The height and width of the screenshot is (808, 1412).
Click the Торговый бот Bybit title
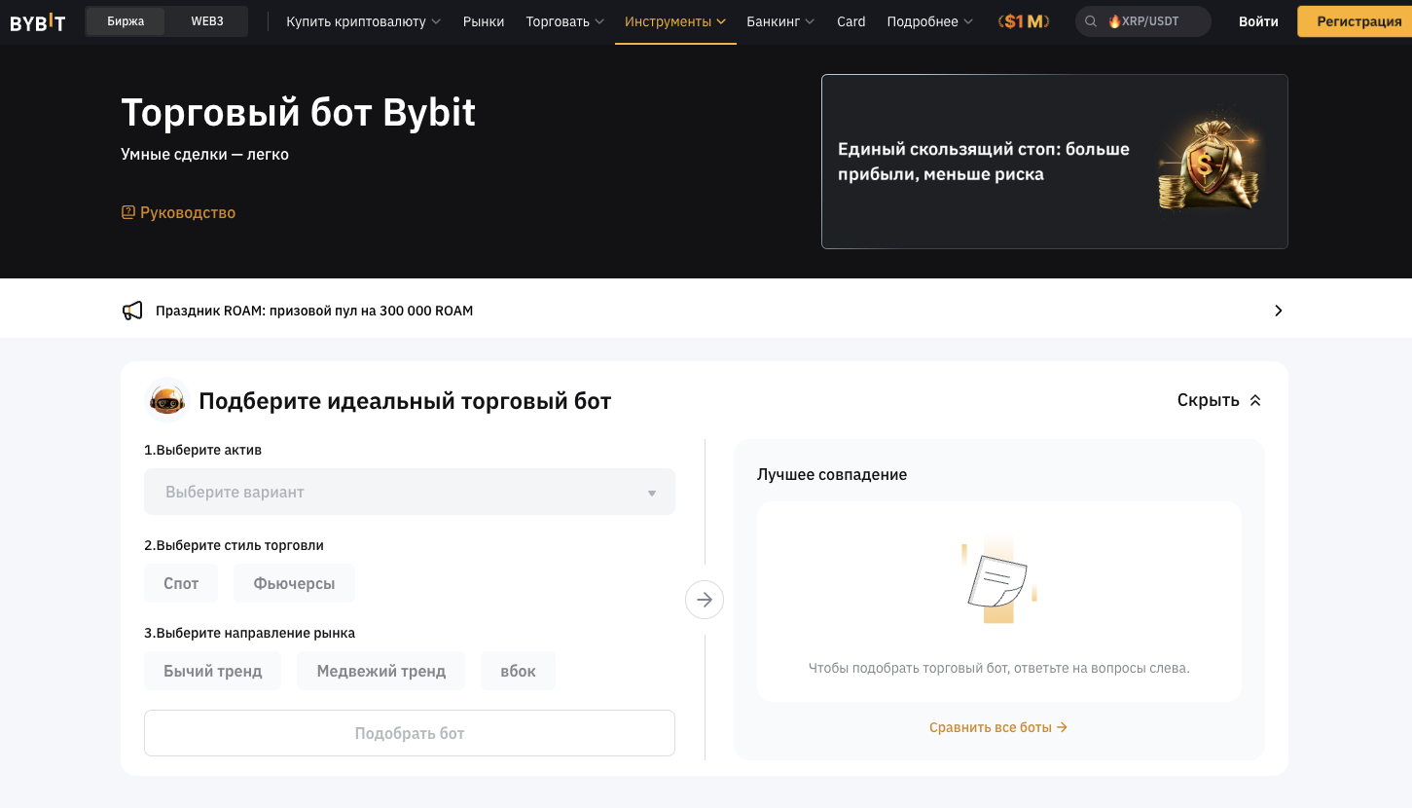point(299,113)
